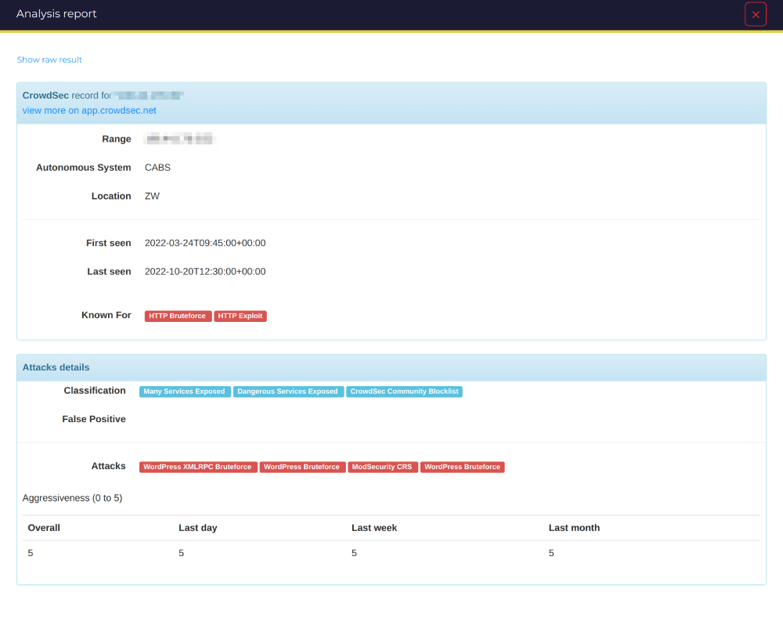This screenshot has width=783, height=618.
Task: Close the Analysis report dialog
Action: click(x=755, y=15)
